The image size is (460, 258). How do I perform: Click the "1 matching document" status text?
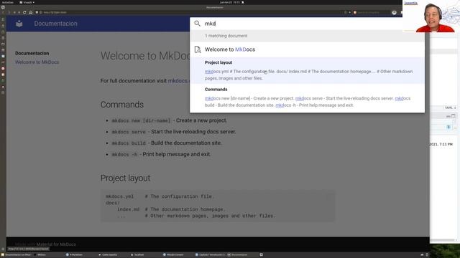[226, 36]
